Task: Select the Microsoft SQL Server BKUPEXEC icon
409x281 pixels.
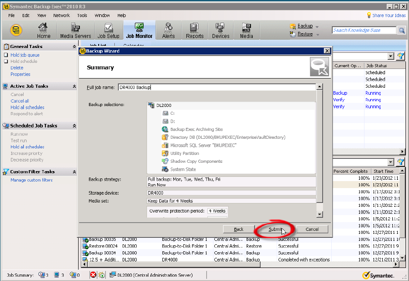Action: (165, 145)
